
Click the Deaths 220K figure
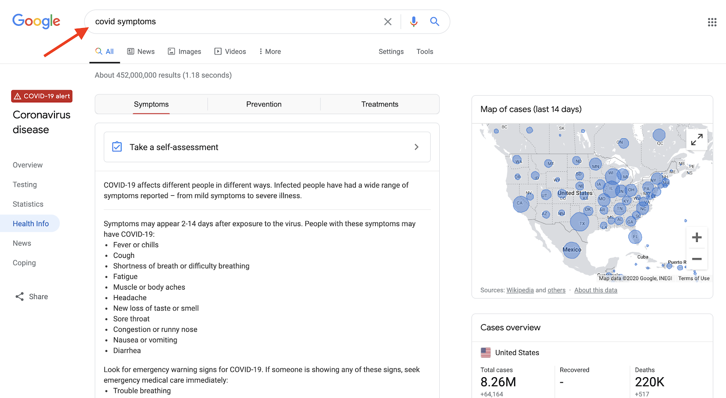coord(649,382)
